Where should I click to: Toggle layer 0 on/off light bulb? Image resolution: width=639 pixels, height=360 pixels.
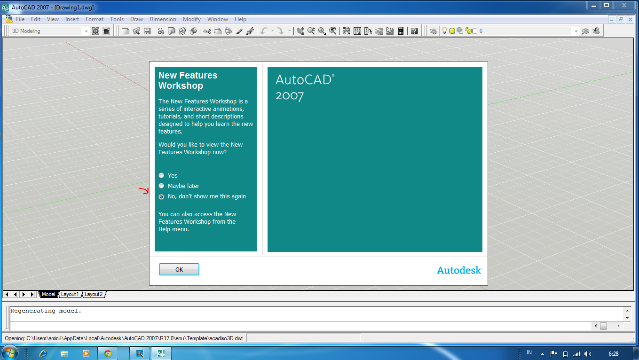coord(444,31)
